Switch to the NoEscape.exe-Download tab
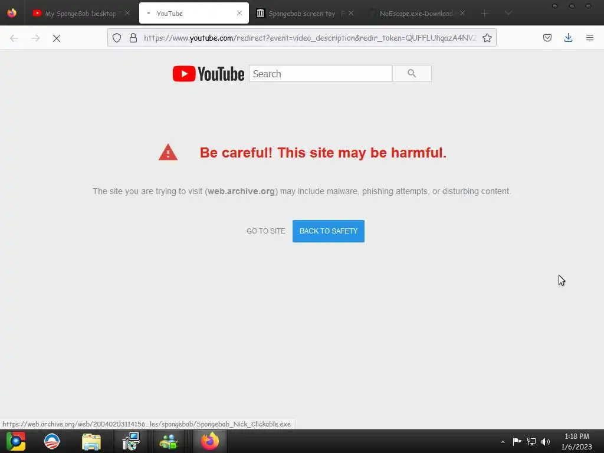Screen dimensions: 604x453 tap(416, 14)
